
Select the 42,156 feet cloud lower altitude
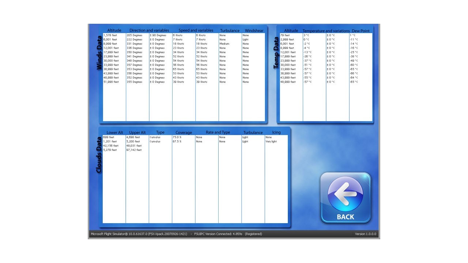[x=111, y=146]
